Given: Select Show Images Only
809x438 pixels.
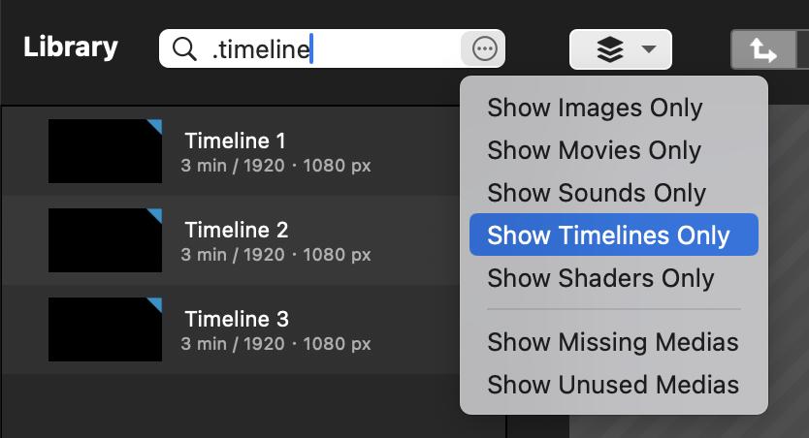Looking at the screenshot, I should pos(595,108).
